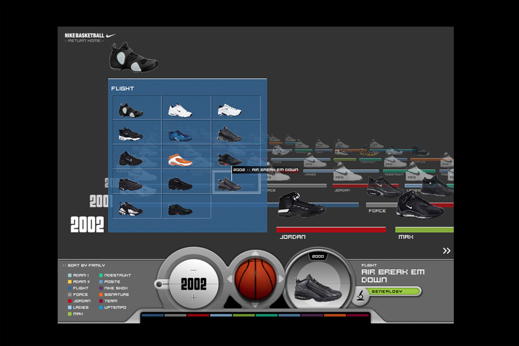Click the green segment in the bottom color bar

click(x=244, y=315)
